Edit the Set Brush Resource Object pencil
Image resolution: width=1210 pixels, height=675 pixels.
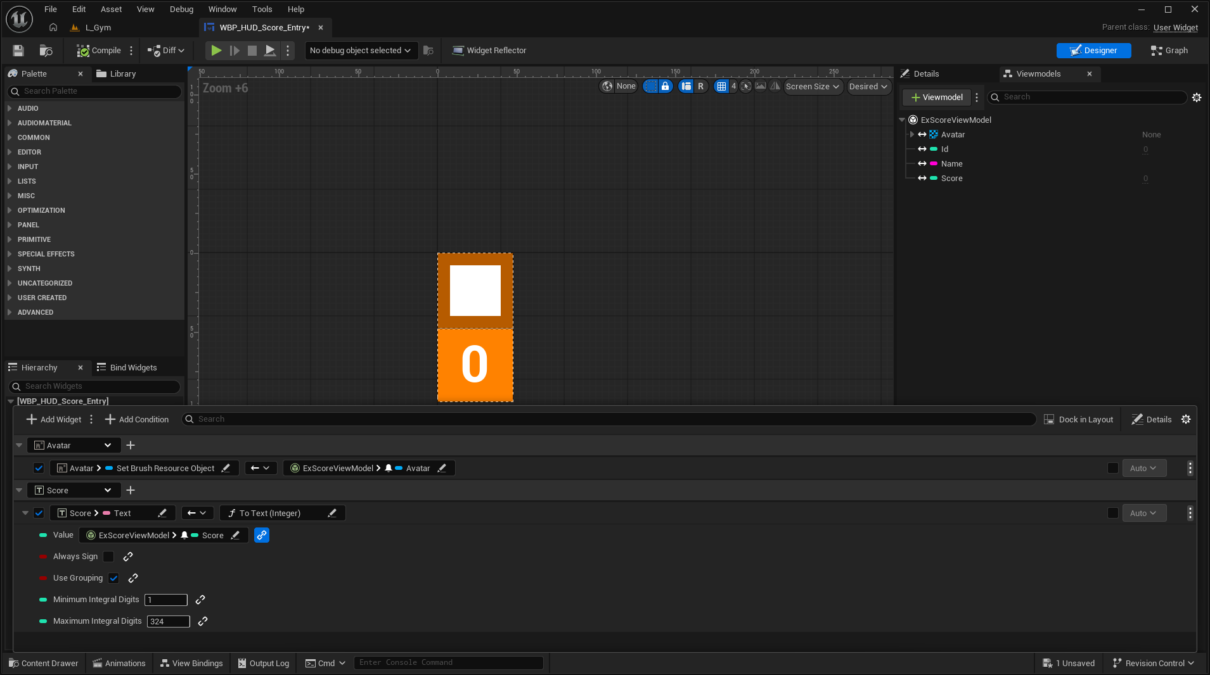pyautogui.click(x=226, y=469)
